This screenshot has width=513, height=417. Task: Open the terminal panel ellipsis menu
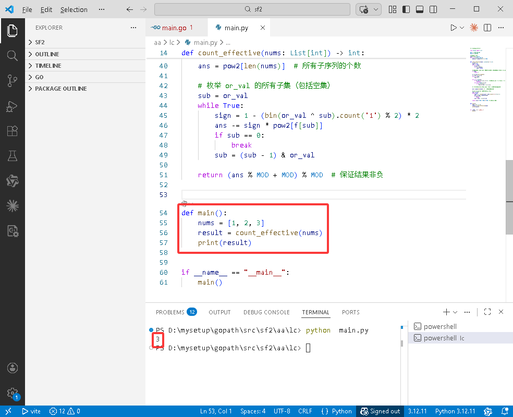click(x=467, y=312)
